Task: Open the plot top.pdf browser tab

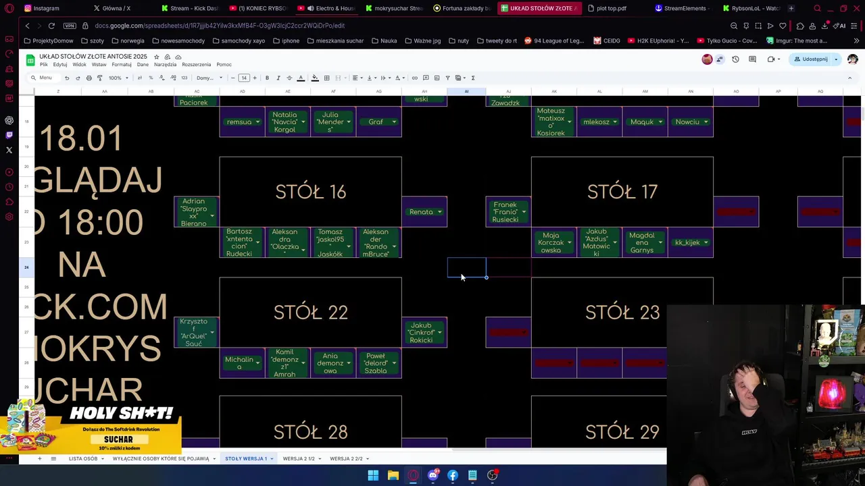Action: point(612,8)
